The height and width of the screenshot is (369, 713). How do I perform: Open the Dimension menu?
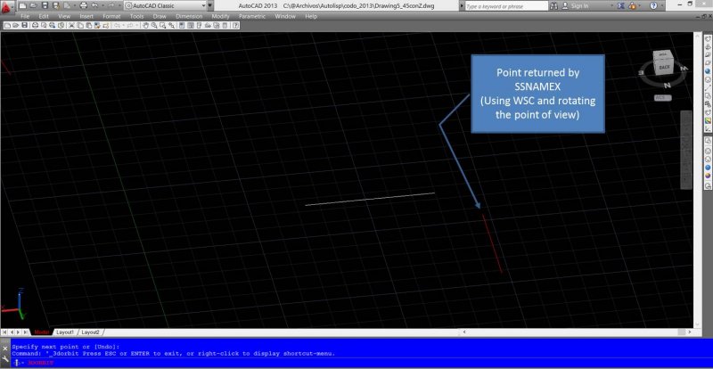pos(189,16)
